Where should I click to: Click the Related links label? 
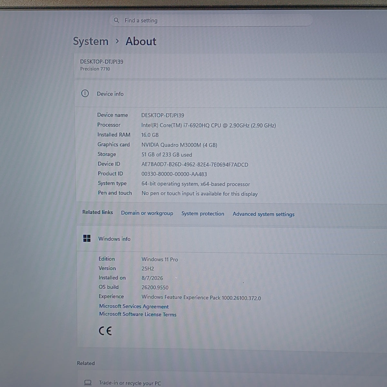click(x=97, y=212)
